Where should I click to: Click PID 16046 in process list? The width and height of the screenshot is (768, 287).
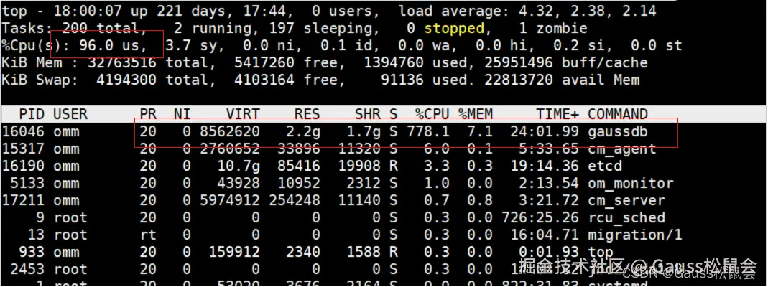22,132
